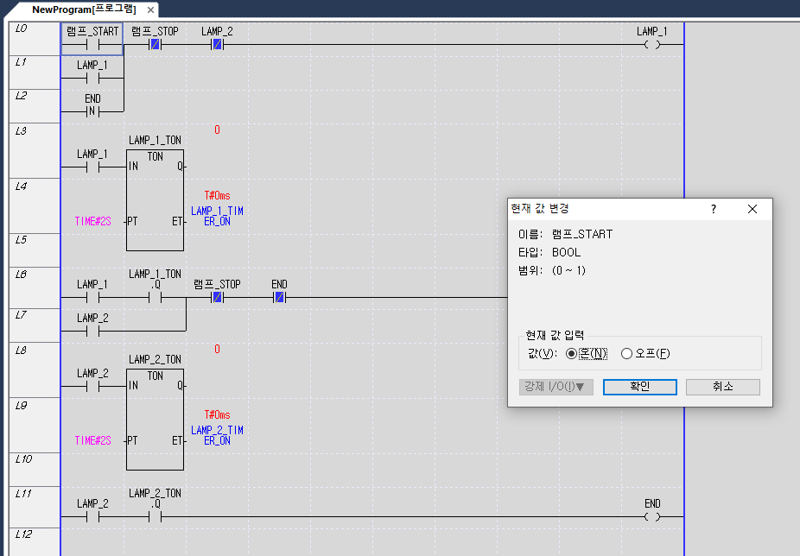Close the 현재 값 변경 dialog
Screen dimensions: 800x556
pos(752,209)
